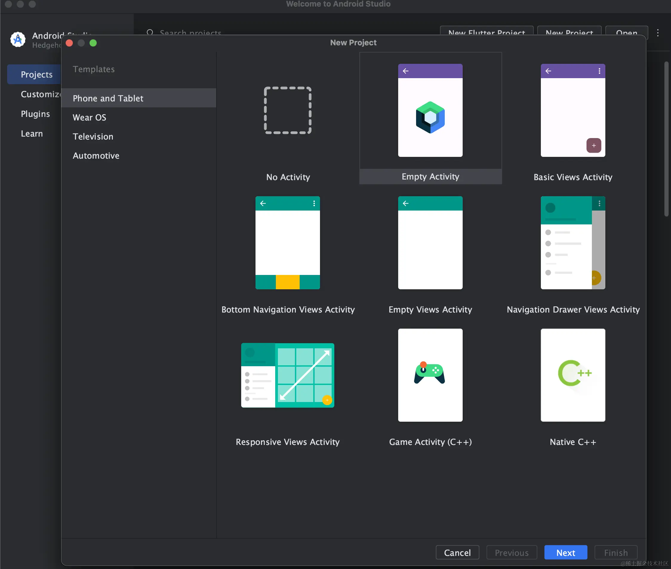Switch to Automotive templates

point(138,155)
